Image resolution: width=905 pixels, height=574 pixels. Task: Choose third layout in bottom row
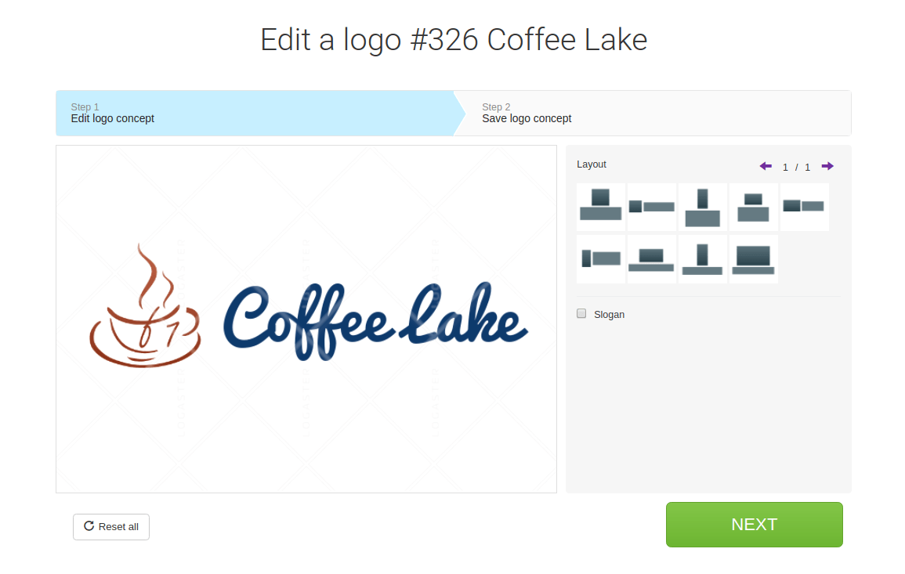(702, 258)
